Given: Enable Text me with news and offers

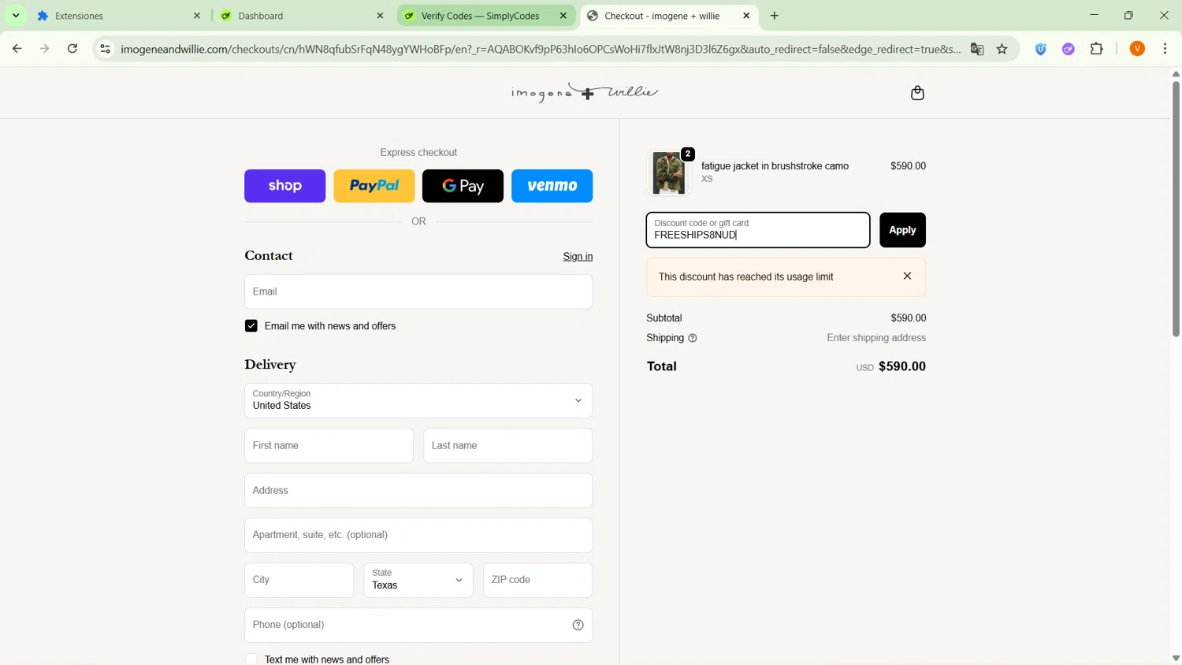Looking at the screenshot, I should (251, 659).
